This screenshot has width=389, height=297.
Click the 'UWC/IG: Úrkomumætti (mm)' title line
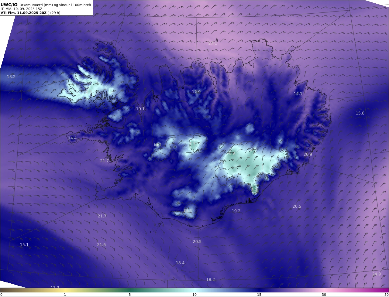click(x=46, y=5)
